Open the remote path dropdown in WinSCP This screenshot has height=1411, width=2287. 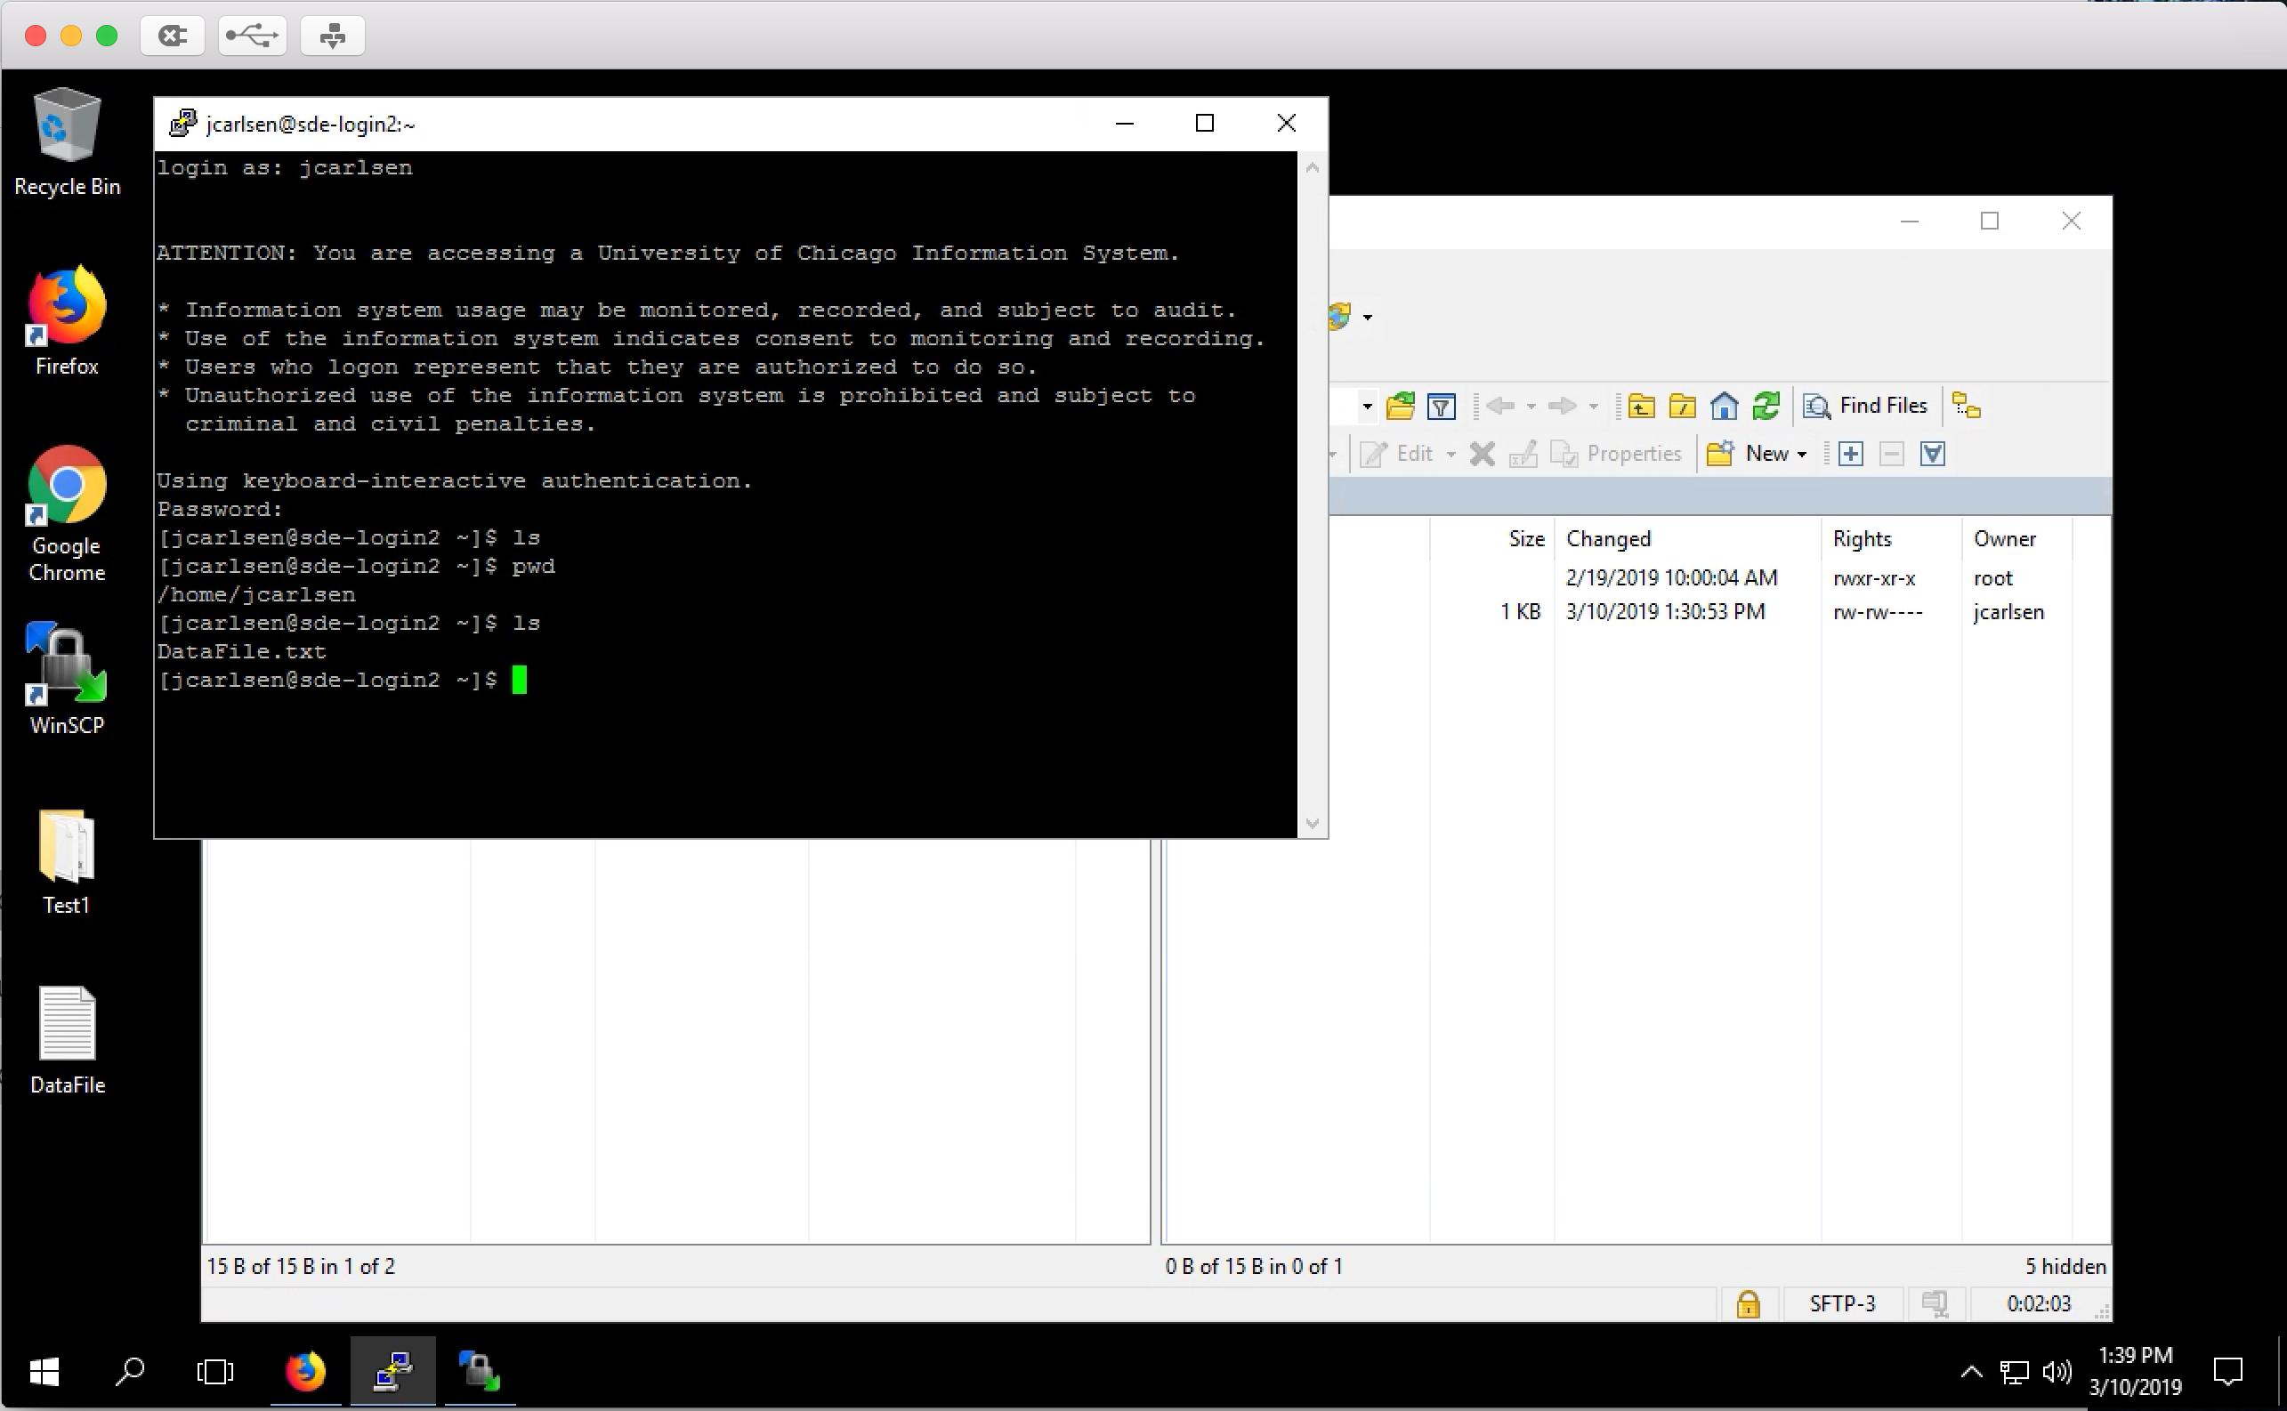coord(1367,406)
